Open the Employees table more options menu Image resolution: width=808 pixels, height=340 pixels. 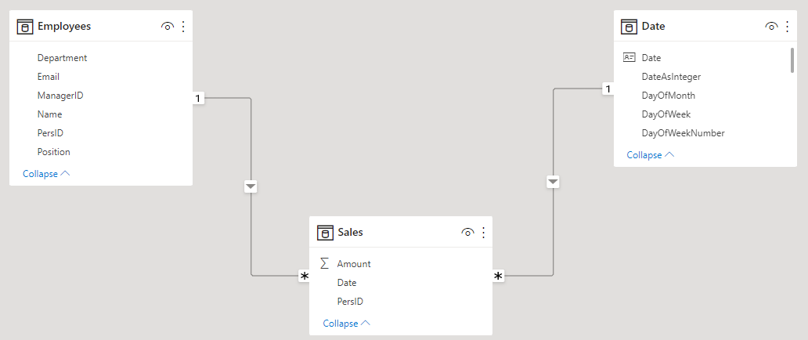click(183, 27)
